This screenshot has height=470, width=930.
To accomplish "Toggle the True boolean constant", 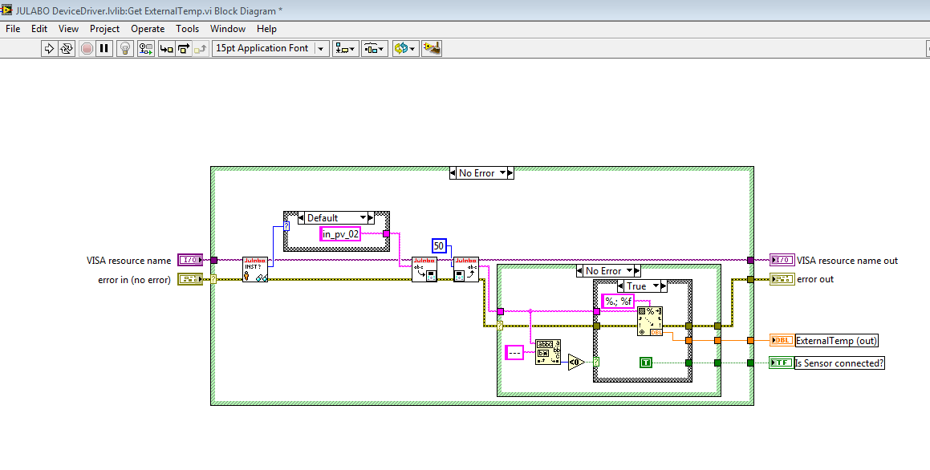I will (645, 363).
